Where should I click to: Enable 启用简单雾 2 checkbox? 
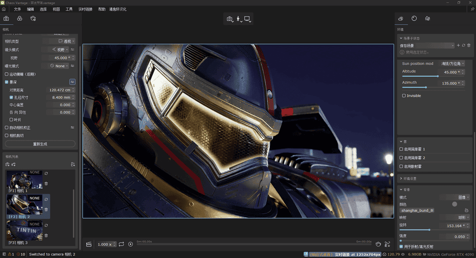coord(401,158)
